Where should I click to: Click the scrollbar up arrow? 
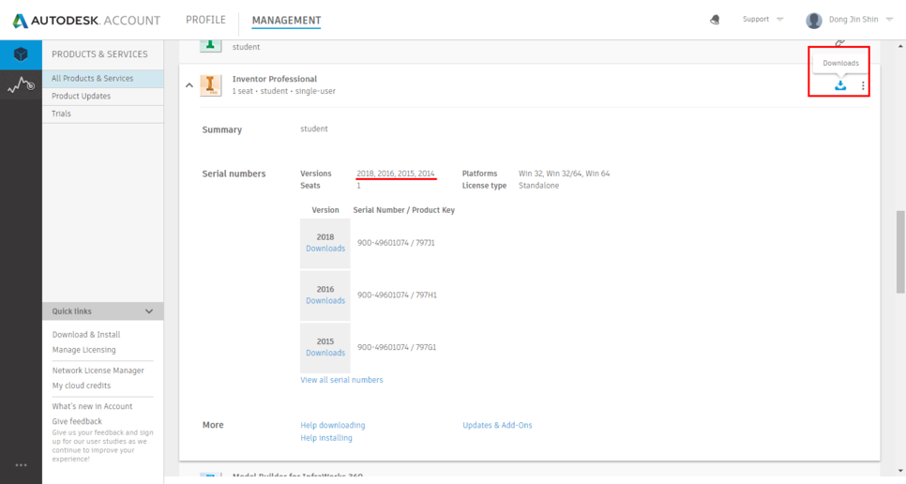click(x=900, y=46)
